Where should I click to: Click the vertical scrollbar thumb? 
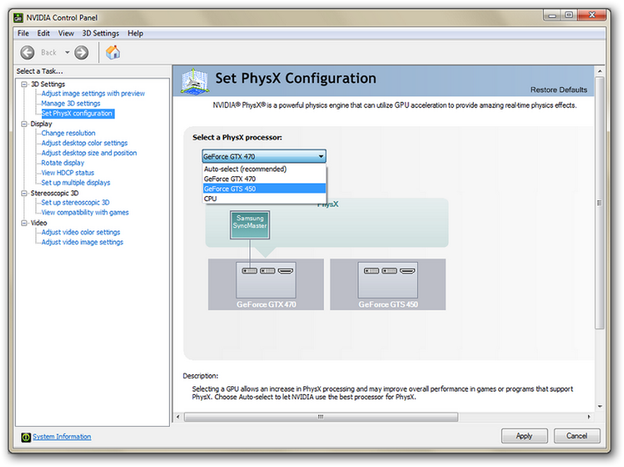[600, 203]
